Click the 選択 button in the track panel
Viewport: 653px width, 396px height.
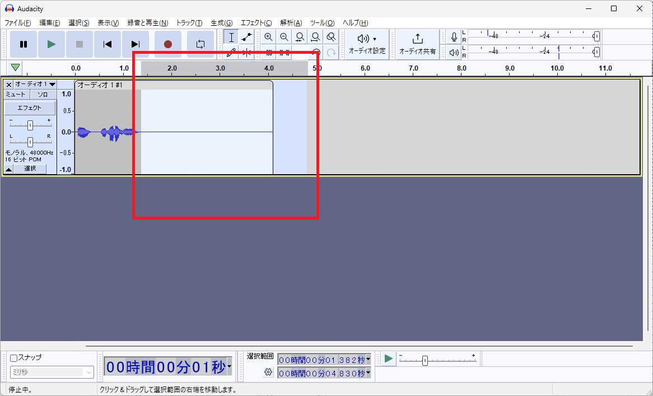tap(30, 169)
